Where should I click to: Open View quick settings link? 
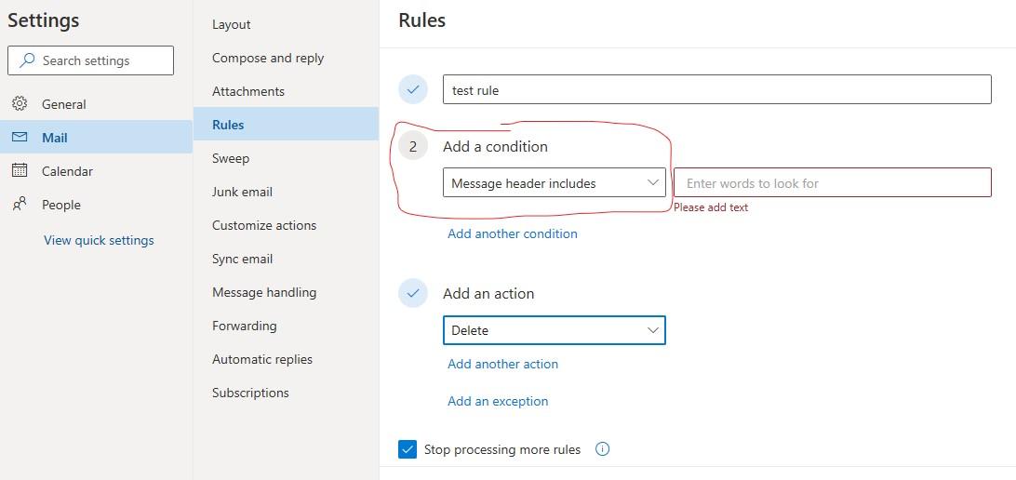99,240
